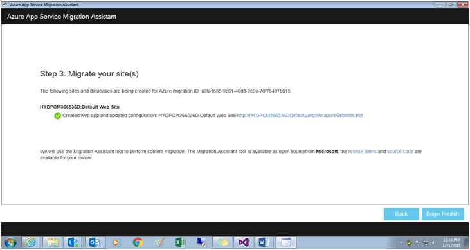Click the title bar app icon
The image size is (470, 250).
point(5,4)
